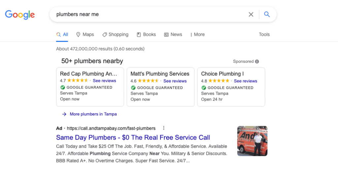
Task: Open the Same Day Plumbers ad headline
Action: pos(133,138)
